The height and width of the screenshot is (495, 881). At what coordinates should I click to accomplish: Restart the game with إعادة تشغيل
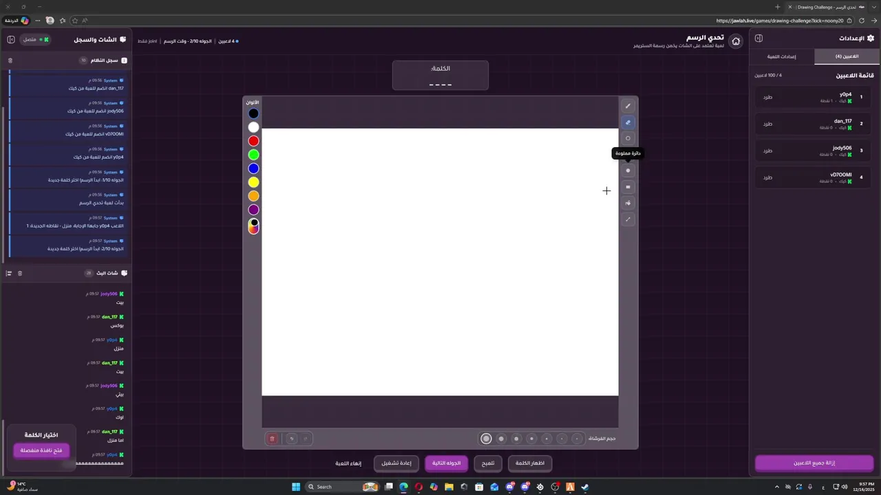tap(396, 463)
